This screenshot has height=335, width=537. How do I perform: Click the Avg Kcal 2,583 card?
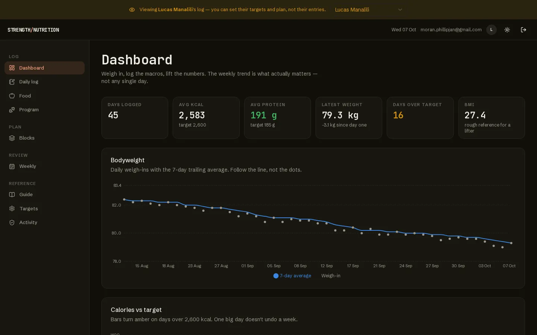click(206, 118)
